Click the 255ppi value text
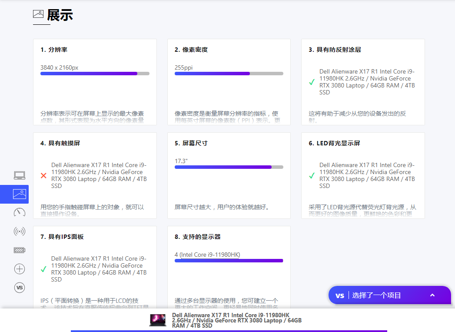Viewport: 455px width, 332px height. pos(183,68)
